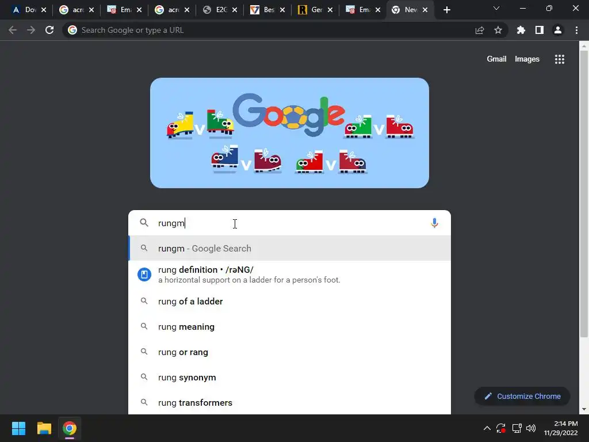This screenshot has width=589, height=442.
Task: Open the Google apps grid icon
Action: pos(560,59)
